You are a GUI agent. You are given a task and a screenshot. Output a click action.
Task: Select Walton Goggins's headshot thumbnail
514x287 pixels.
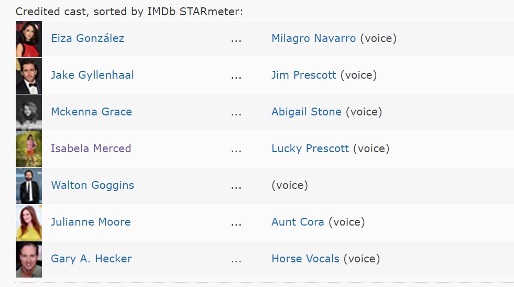point(29,186)
